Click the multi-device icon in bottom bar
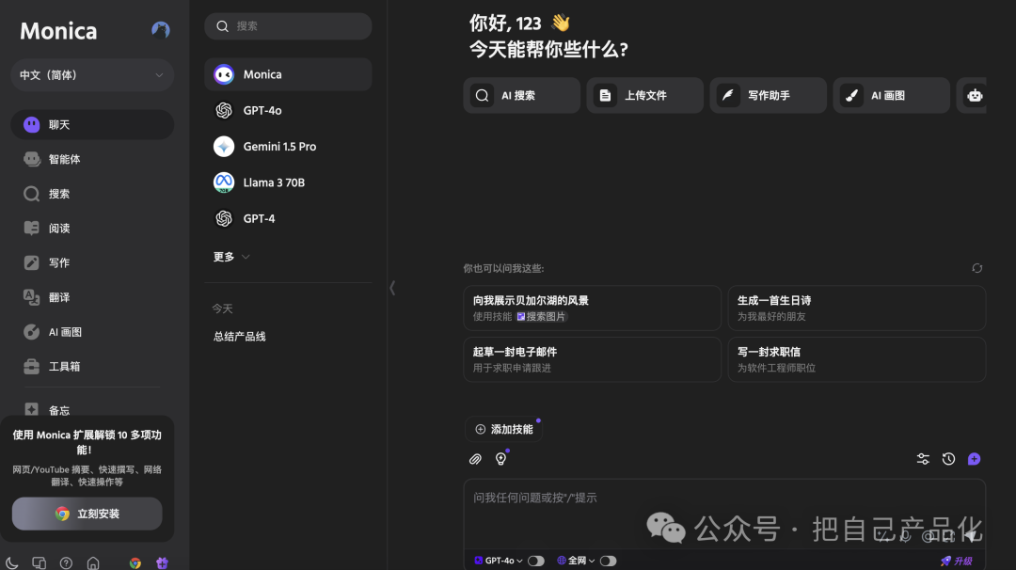The width and height of the screenshot is (1016, 570). tap(39, 562)
